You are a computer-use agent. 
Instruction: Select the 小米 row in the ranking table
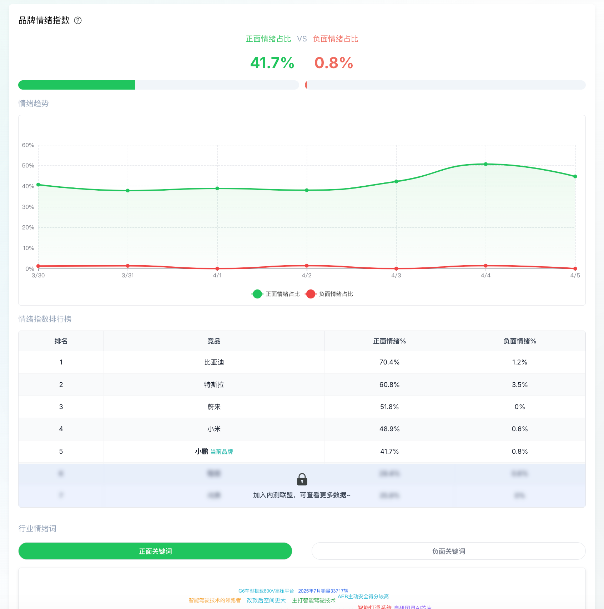pos(302,429)
